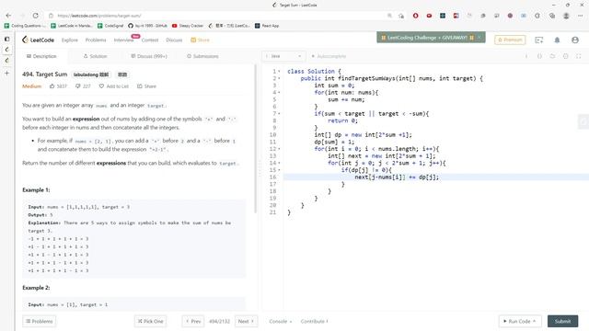This screenshot has width=589, height=331.
Task: Click the curly braces format icon in editor toolbar
Action: click(539, 56)
